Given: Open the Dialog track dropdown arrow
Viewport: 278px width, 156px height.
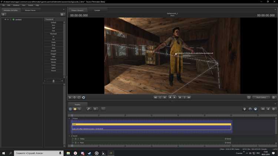Looking at the screenshot, I should click(x=78, y=139).
